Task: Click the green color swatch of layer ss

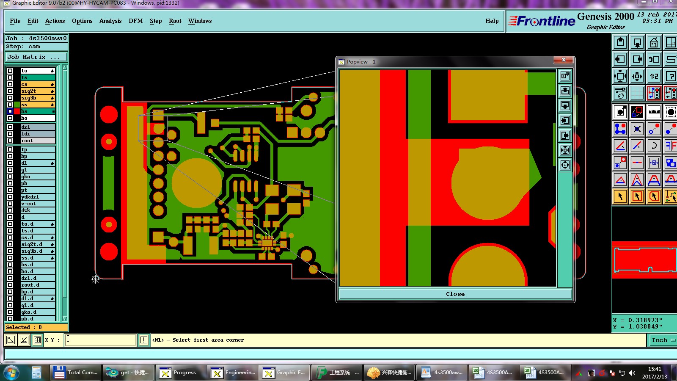Action: (17, 105)
